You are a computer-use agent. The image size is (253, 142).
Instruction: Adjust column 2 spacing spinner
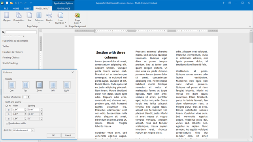[41, 114]
